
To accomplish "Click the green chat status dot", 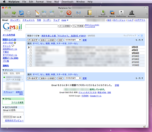I will point(4,77).
